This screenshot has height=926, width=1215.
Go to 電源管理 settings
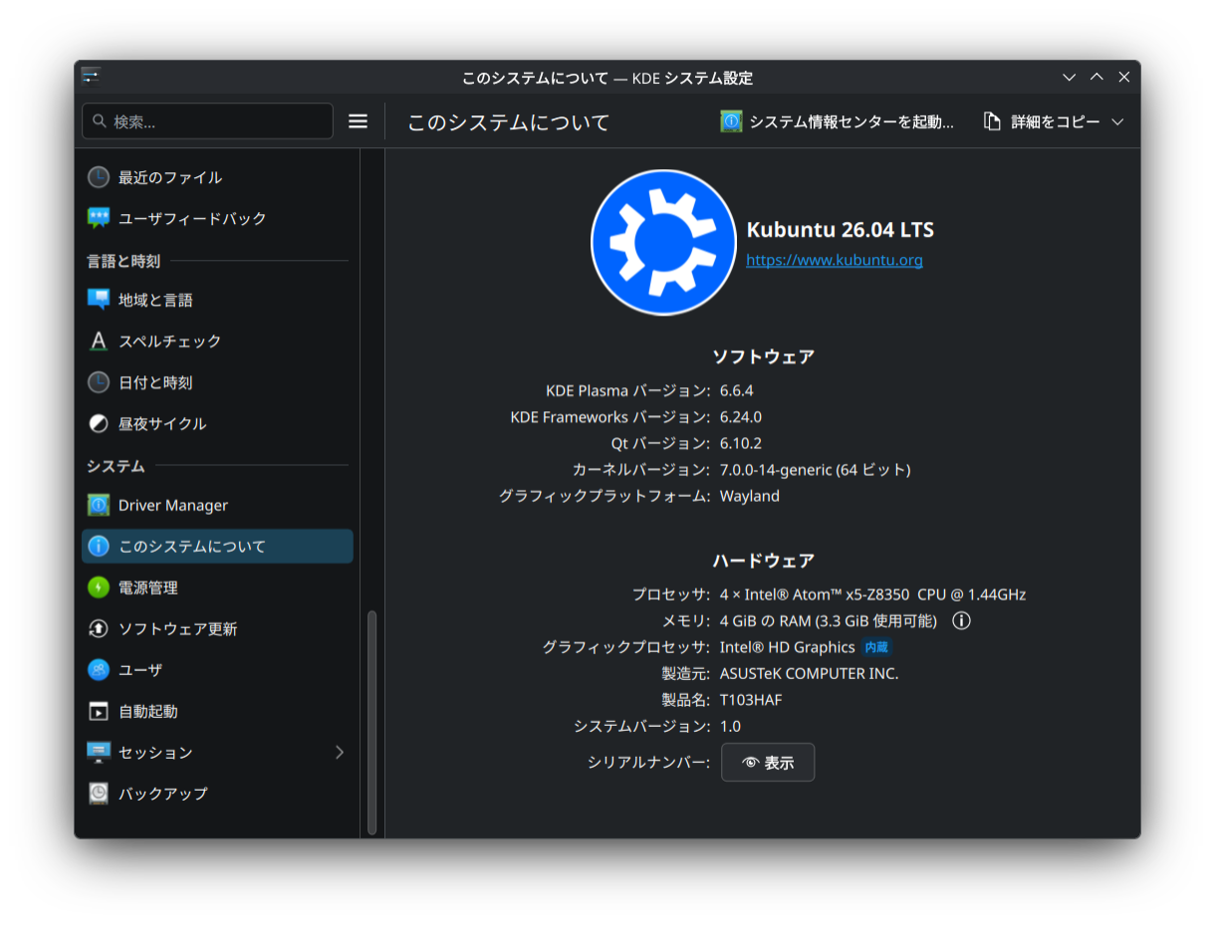point(217,587)
